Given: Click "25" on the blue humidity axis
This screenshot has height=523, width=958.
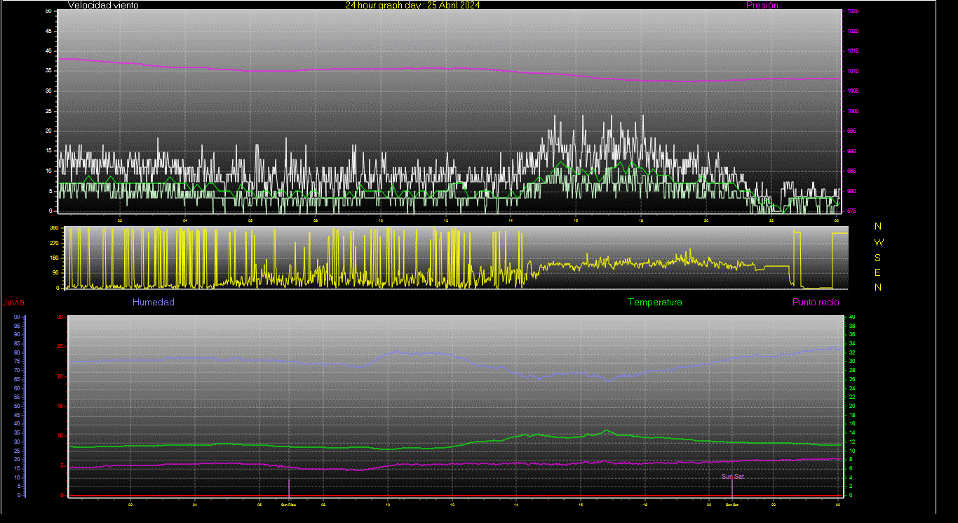Looking at the screenshot, I should point(17,451).
